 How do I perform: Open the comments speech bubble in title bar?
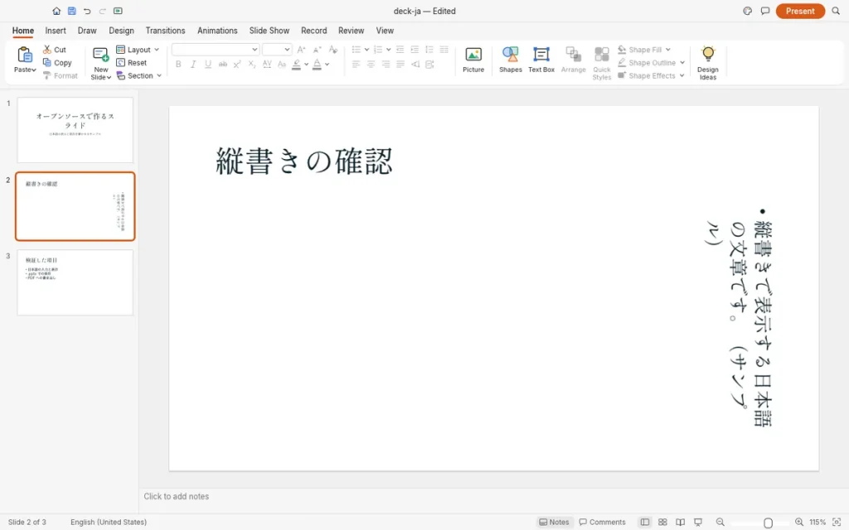point(764,11)
